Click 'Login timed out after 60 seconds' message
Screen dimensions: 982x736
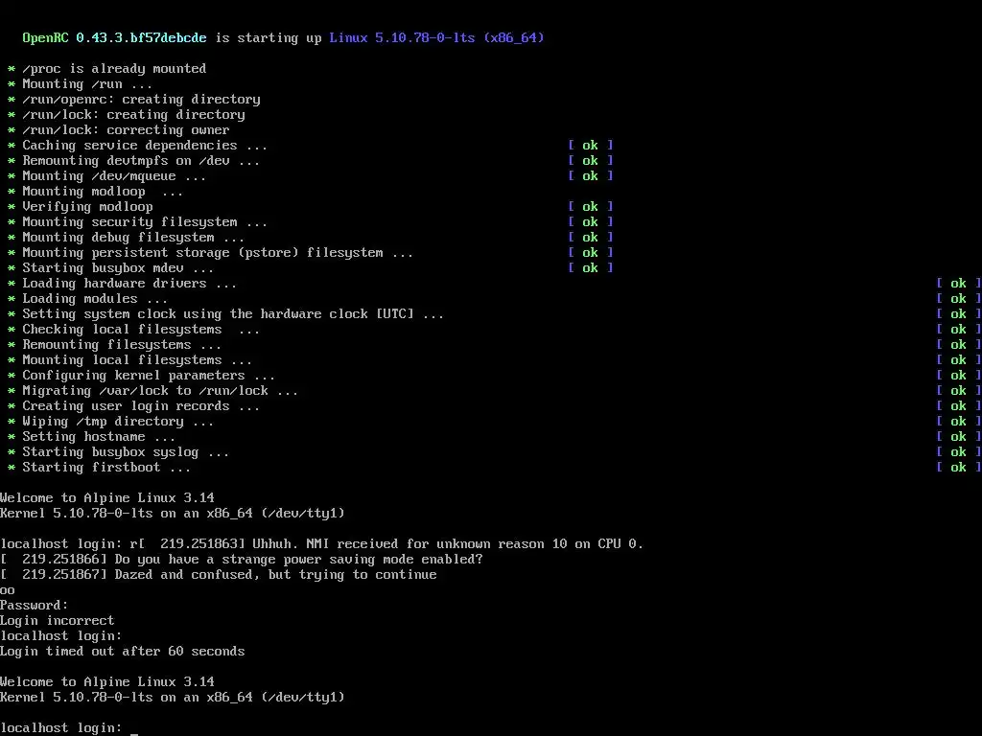point(122,651)
